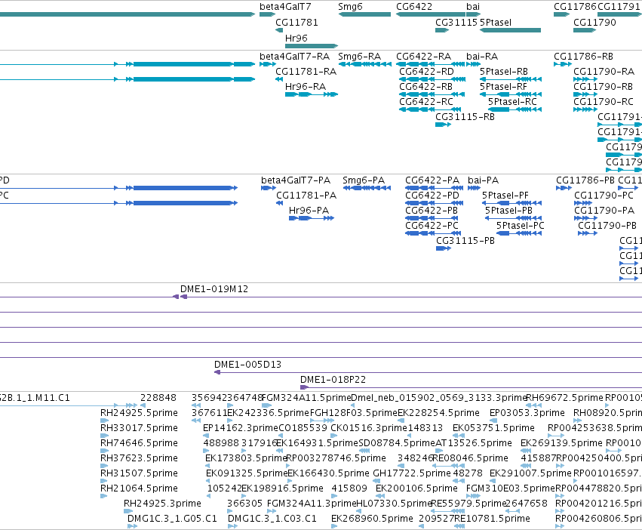Select the CG11786-RB transcript label

pos(583,56)
